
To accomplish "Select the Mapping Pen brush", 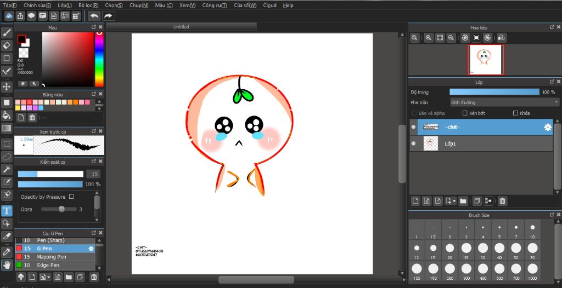I will [55, 257].
